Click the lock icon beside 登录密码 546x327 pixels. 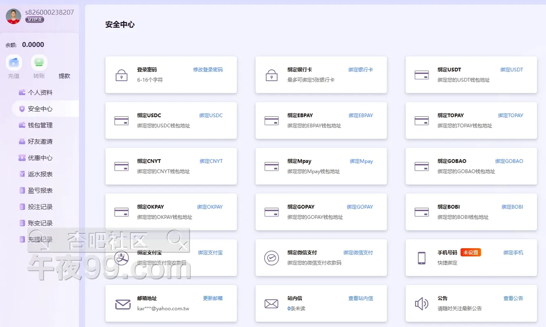point(122,75)
